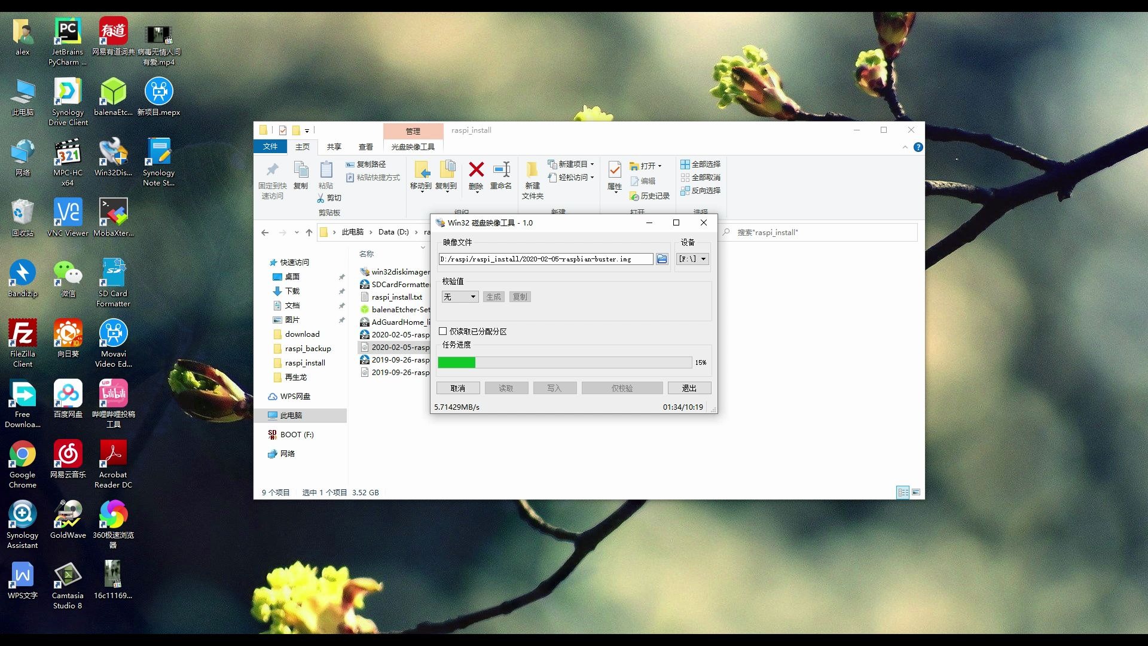Toggle 'Read only allocated partitions' checkbox
The width and height of the screenshot is (1148, 646).
[443, 331]
